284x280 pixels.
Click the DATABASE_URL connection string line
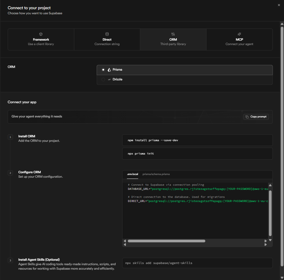click(198, 189)
